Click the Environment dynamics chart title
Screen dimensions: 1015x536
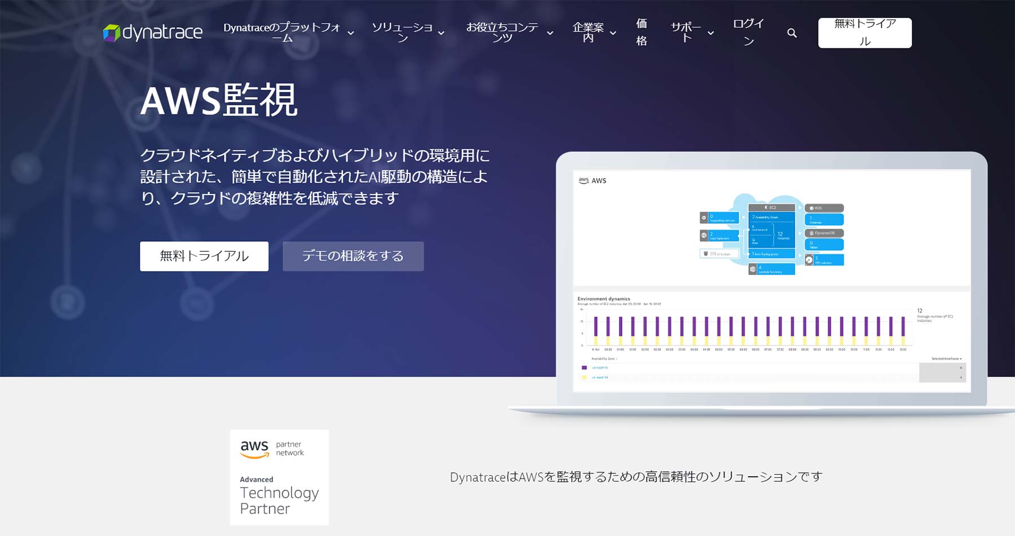tap(603, 299)
